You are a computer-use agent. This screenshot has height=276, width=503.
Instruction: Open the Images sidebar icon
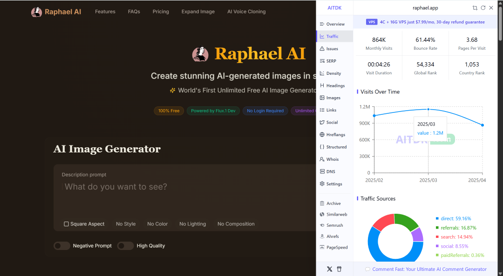[322, 98]
